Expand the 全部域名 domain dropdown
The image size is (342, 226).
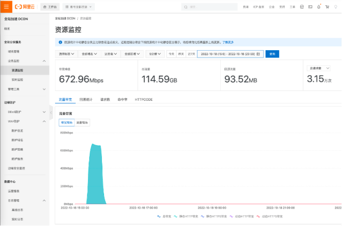89,54
